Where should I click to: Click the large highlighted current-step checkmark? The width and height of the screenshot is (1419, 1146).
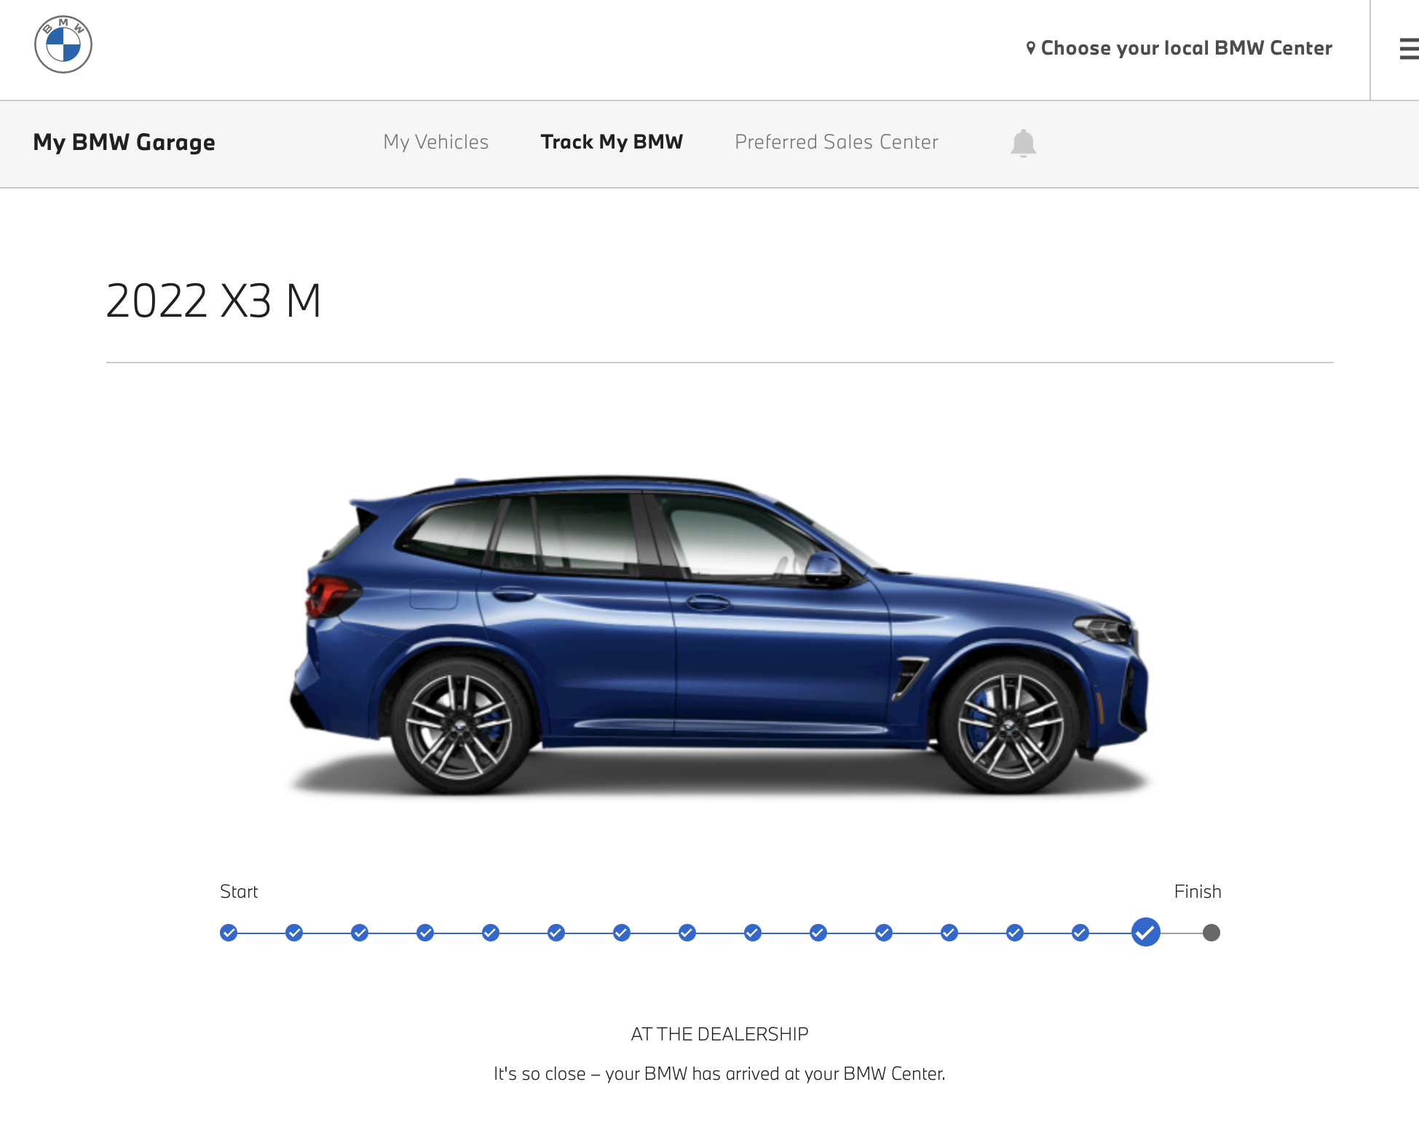1146,932
